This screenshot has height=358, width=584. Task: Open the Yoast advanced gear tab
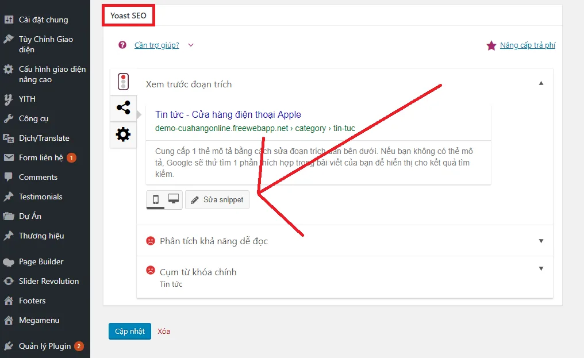(123, 135)
